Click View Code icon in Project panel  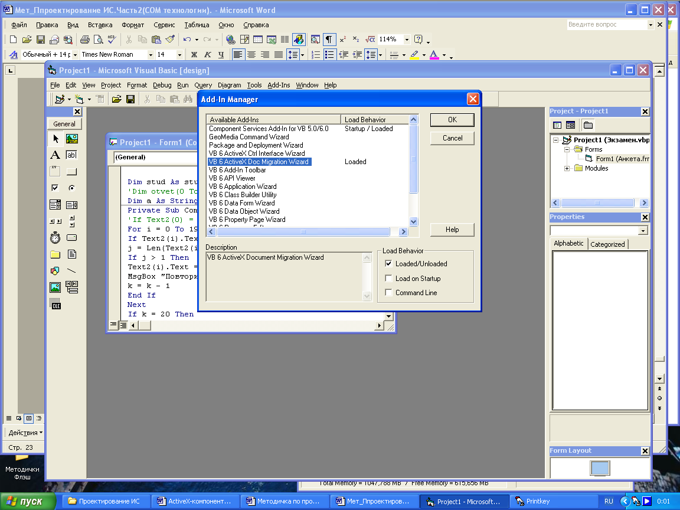pos(557,125)
